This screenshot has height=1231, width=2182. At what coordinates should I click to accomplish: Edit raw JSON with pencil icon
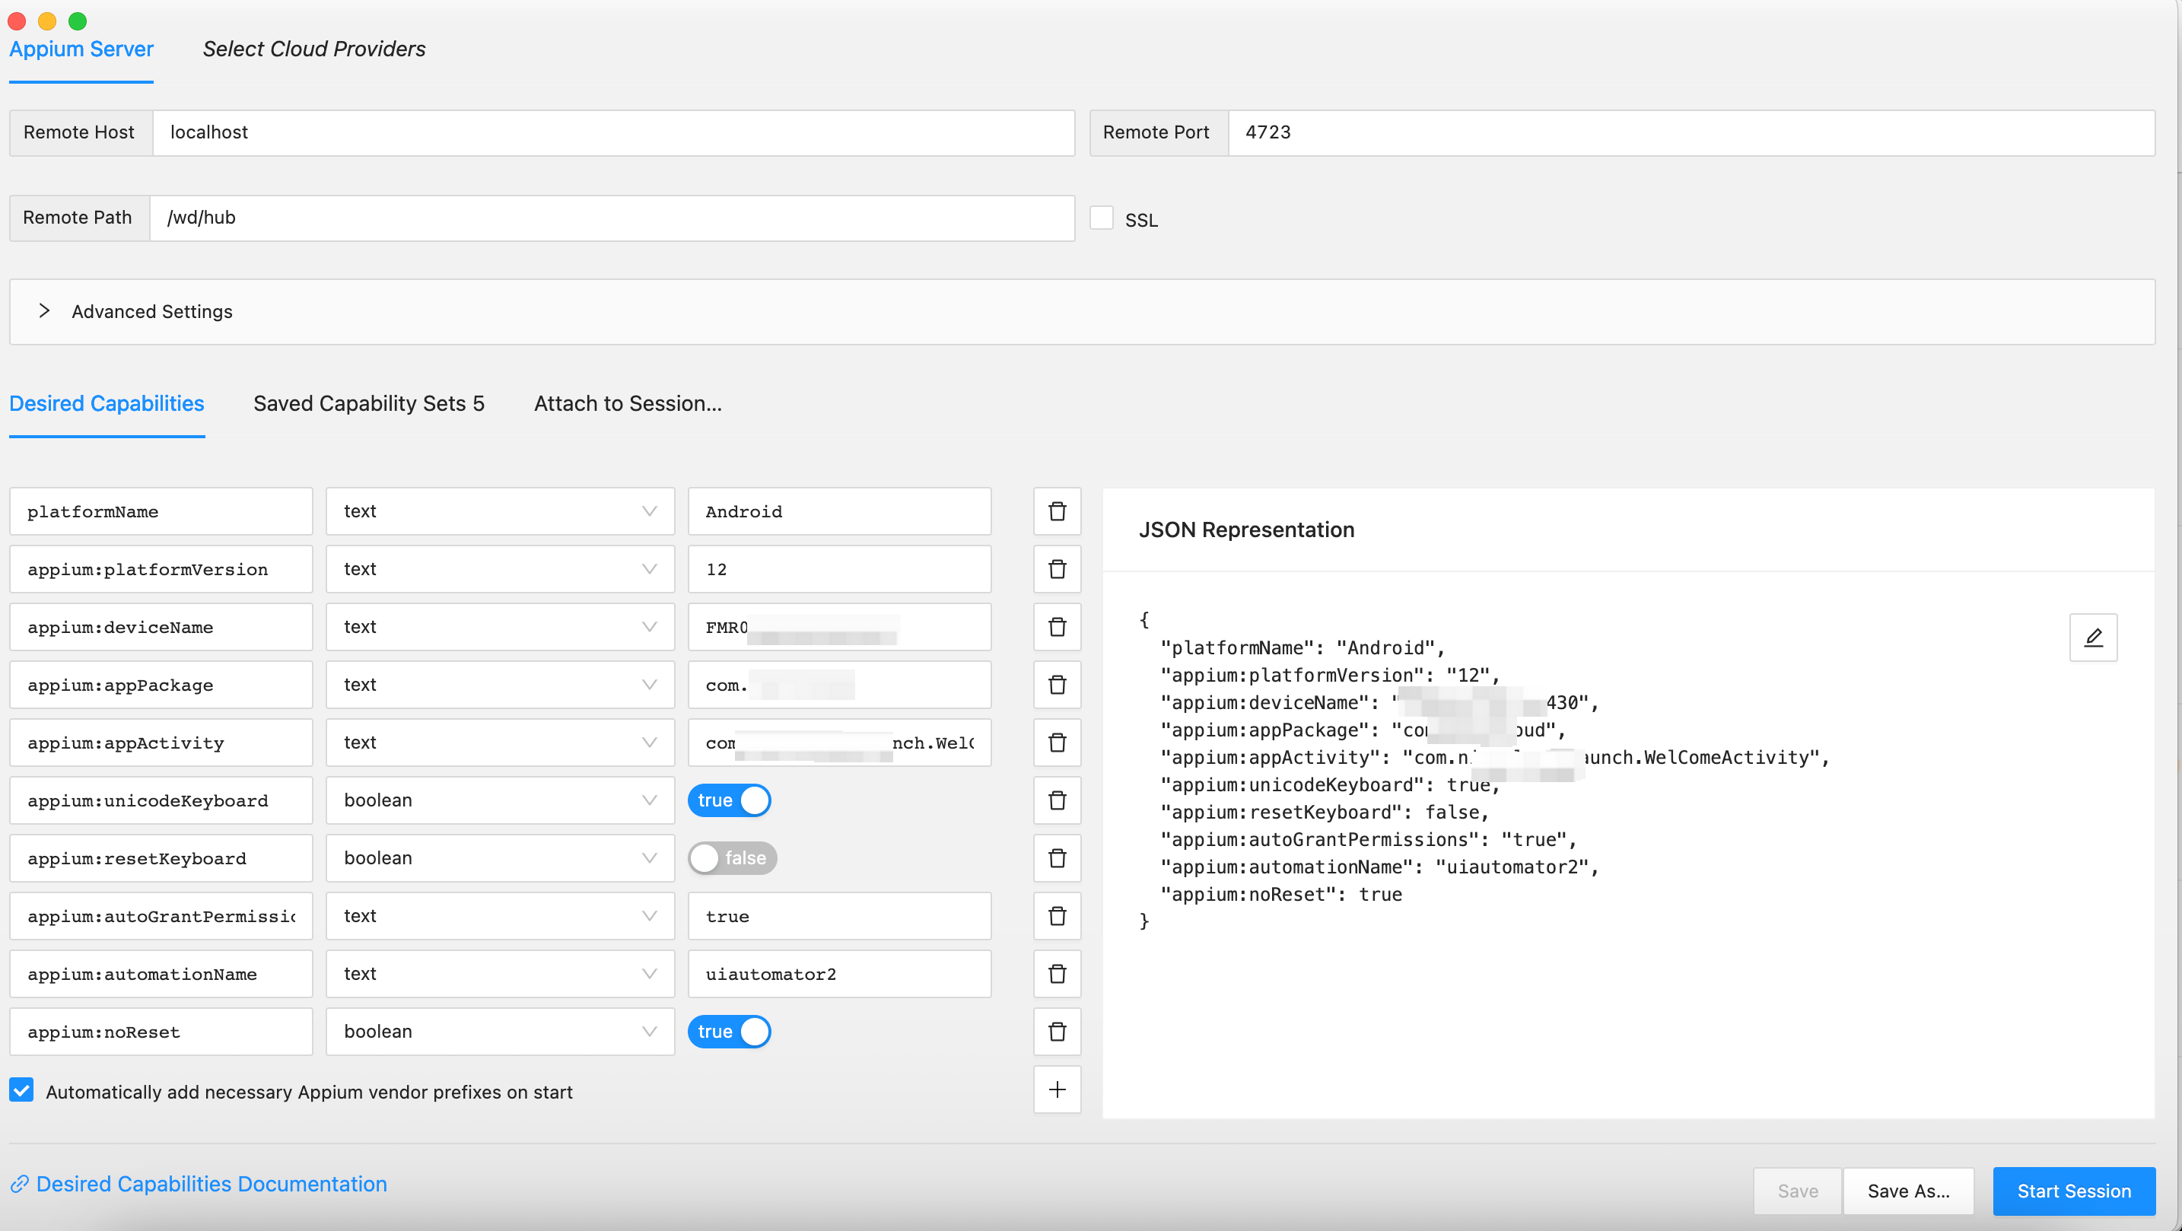click(2092, 637)
